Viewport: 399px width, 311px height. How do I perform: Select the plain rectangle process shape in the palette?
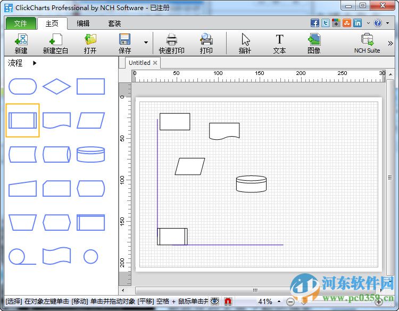pyautogui.click(x=90, y=87)
